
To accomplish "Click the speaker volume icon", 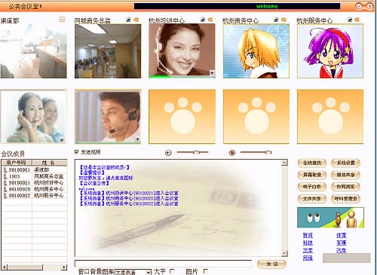I will [x=168, y=152].
